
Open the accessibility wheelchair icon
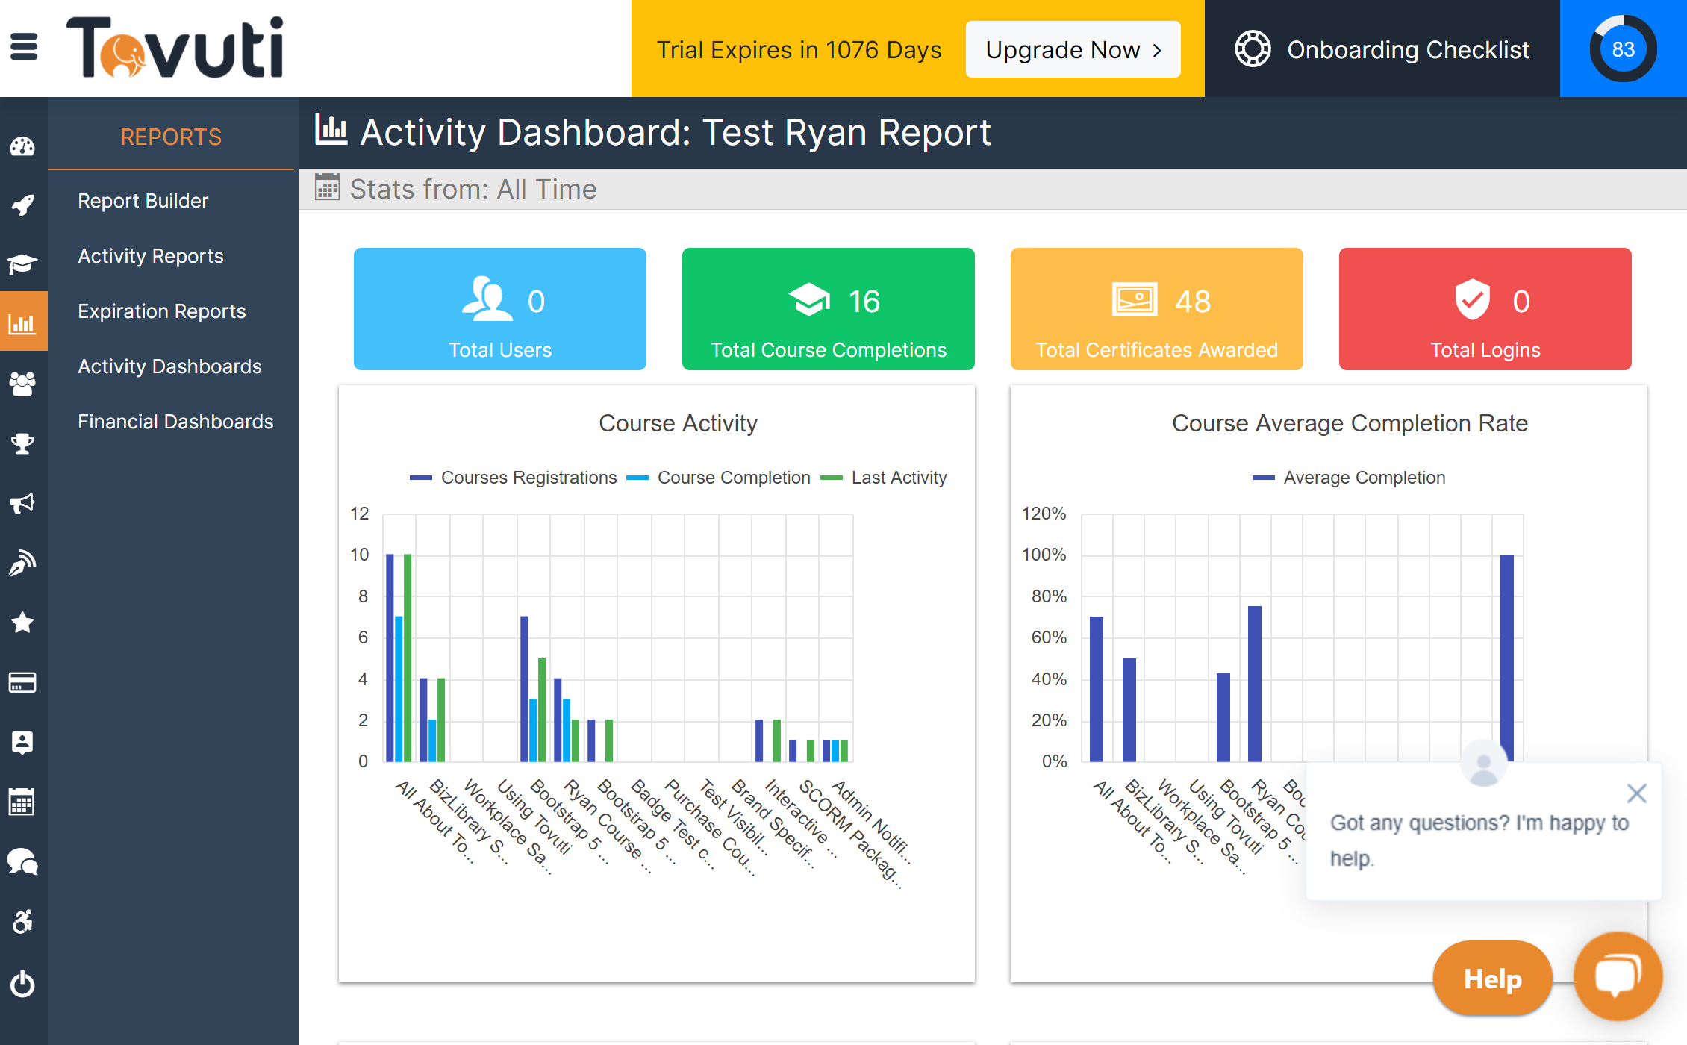(22, 922)
